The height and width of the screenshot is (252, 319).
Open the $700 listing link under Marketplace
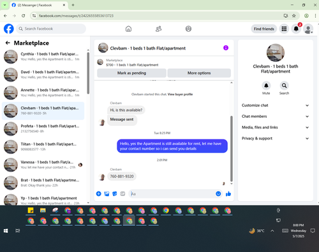[x=132, y=65]
